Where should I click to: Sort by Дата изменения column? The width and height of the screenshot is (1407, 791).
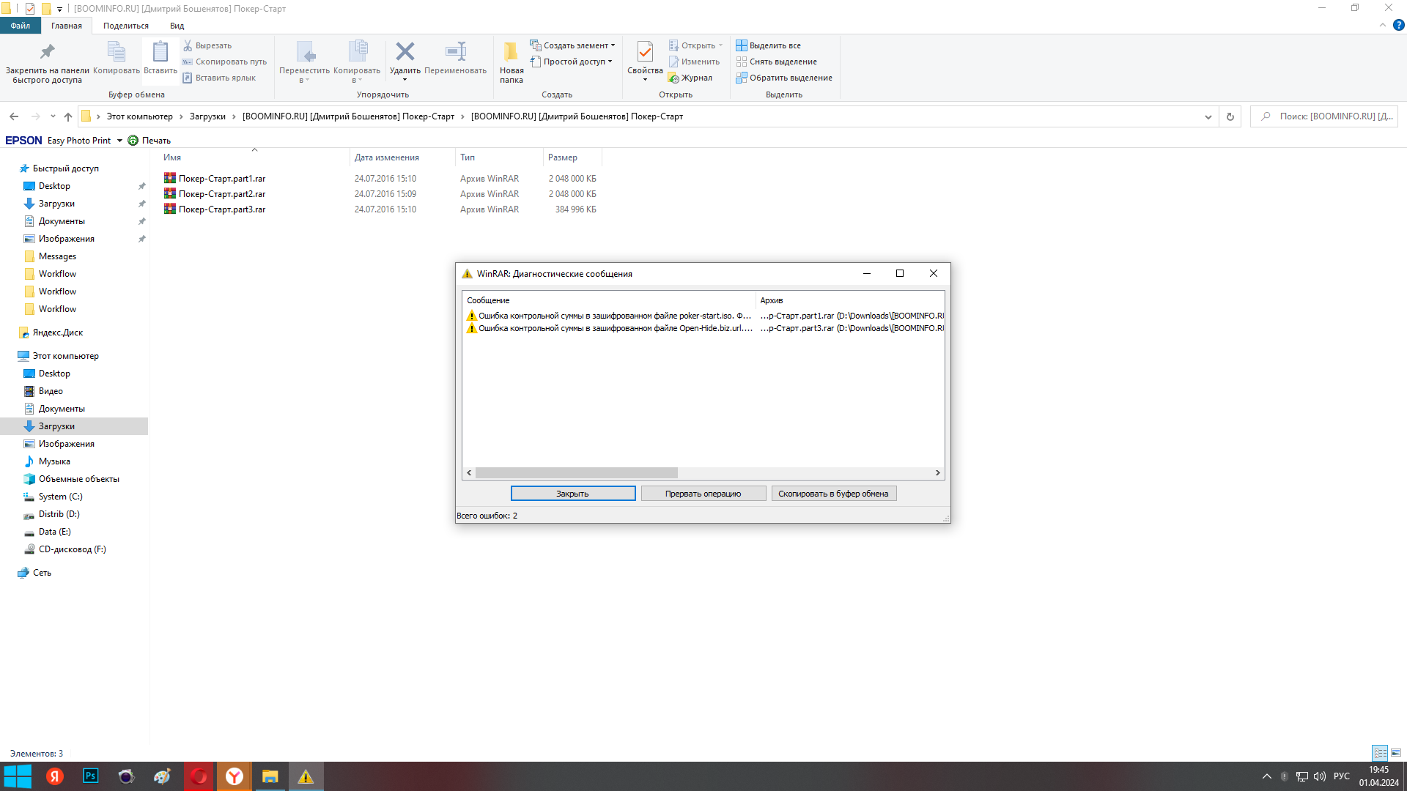pyautogui.click(x=402, y=157)
